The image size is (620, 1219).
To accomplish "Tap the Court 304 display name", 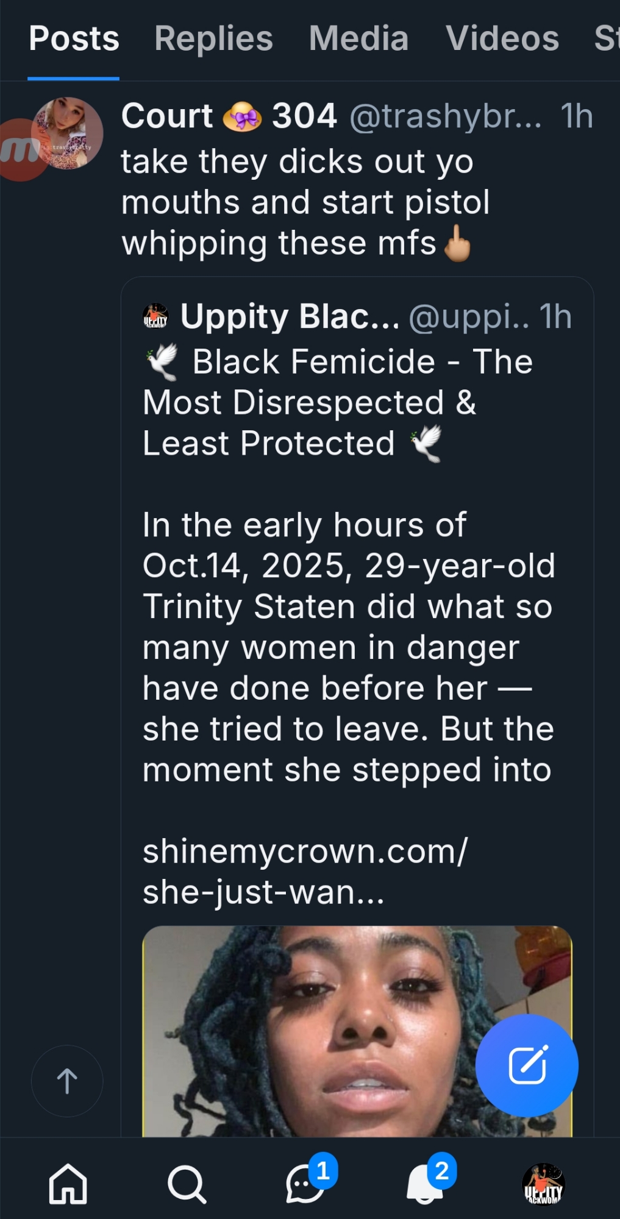I will pos(229,116).
